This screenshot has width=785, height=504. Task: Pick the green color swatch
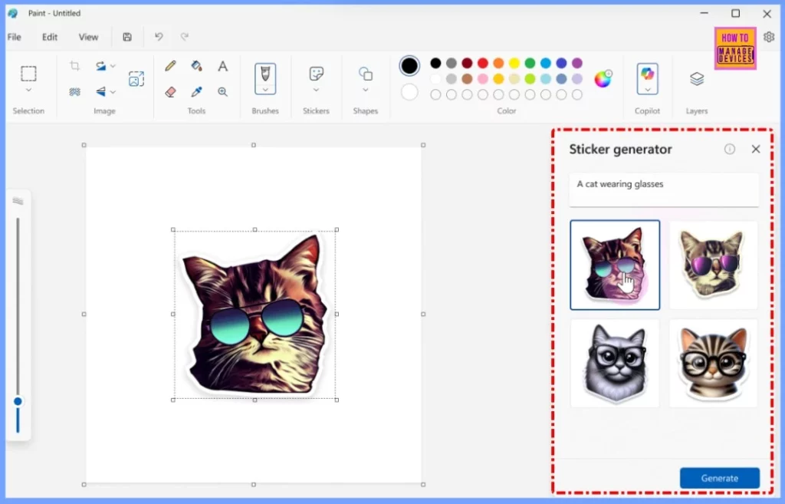(530, 63)
